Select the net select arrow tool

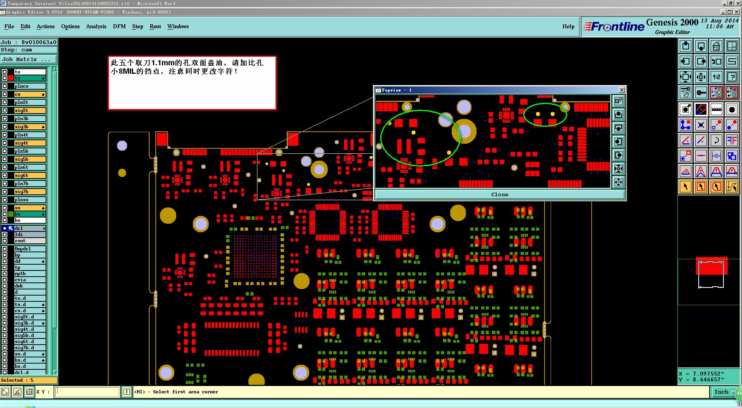(732, 187)
